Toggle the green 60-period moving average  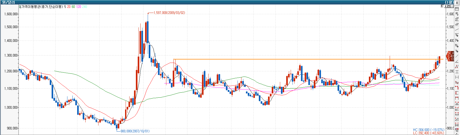click(x=73, y=7)
